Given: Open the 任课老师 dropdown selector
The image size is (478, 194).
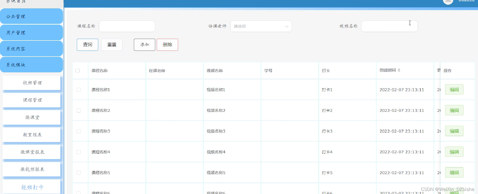Looking at the screenshot, I should coord(261,26).
